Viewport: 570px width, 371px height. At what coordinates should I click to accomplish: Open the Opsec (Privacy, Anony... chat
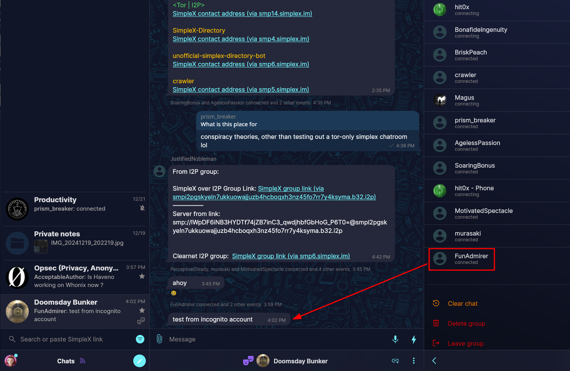pyautogui.click(x=75, y=277)
